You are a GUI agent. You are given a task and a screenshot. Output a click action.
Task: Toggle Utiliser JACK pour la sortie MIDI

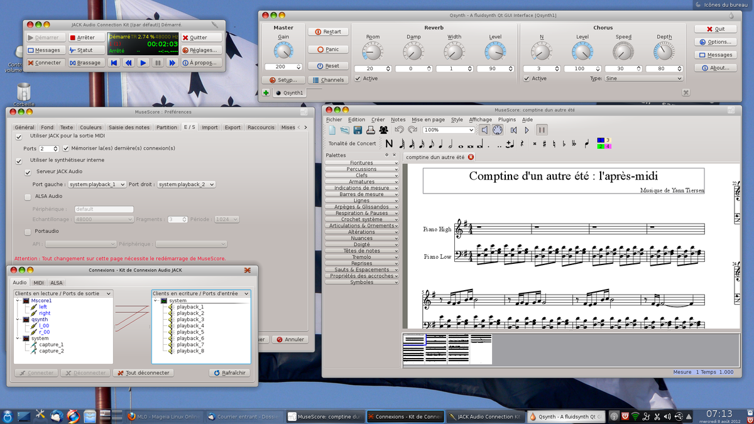tap(18, 136)
